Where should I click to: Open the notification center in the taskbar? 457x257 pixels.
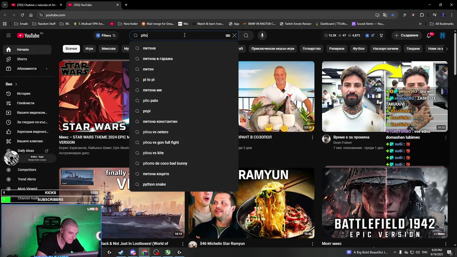(x=450, y=252)
